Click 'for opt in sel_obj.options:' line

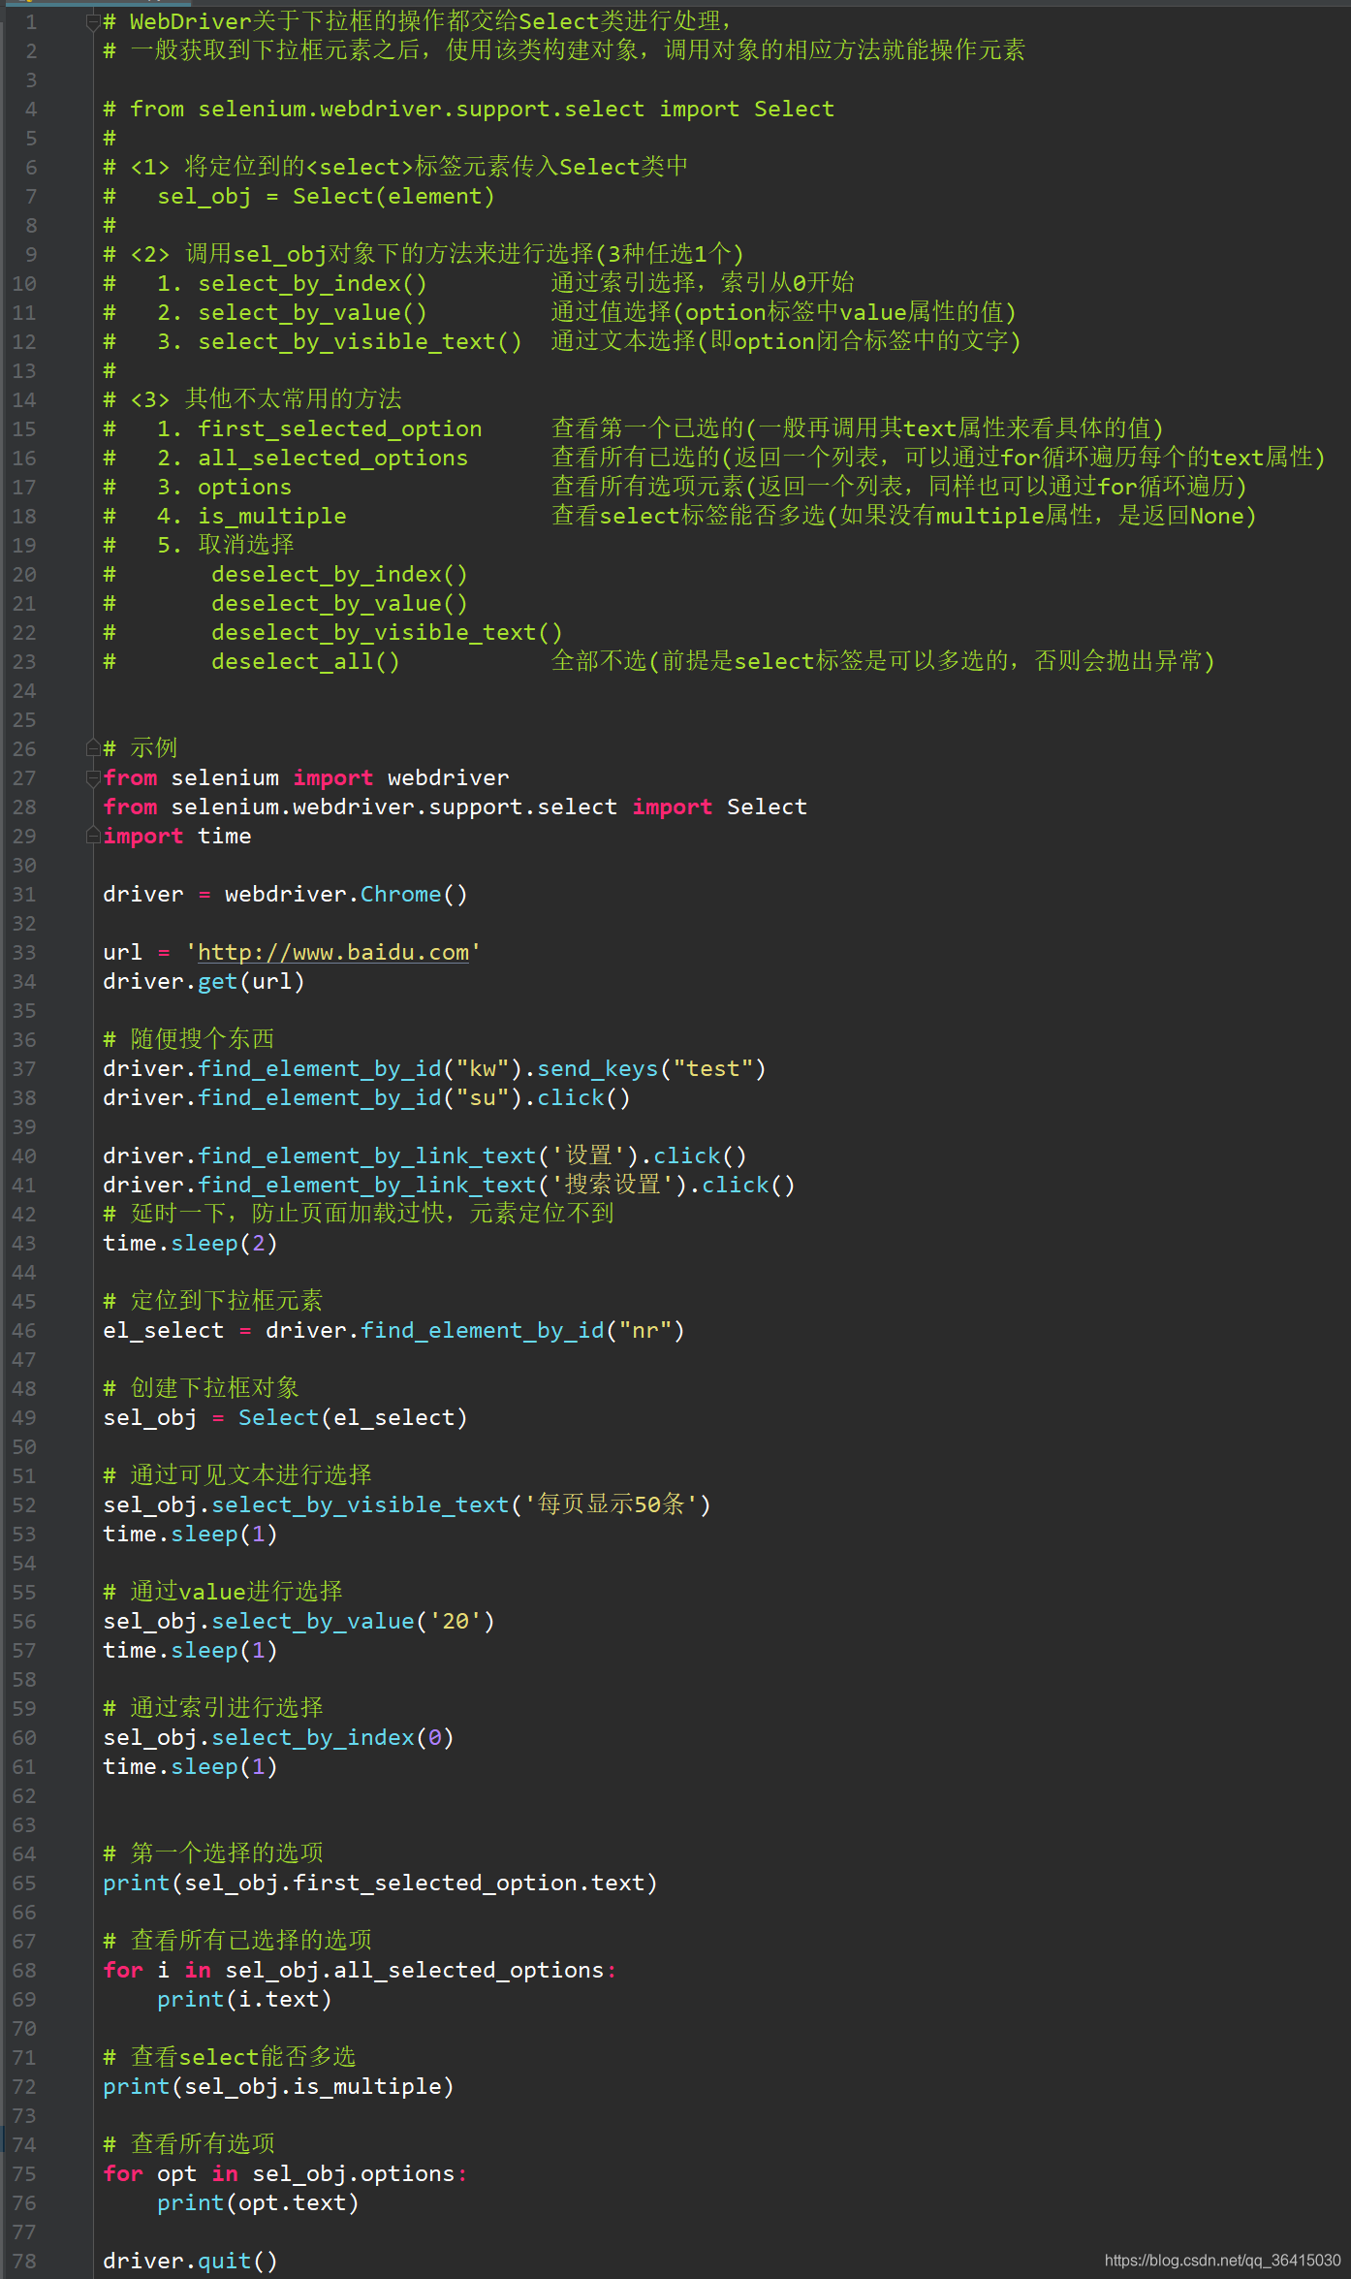[x=286, y=2173]
